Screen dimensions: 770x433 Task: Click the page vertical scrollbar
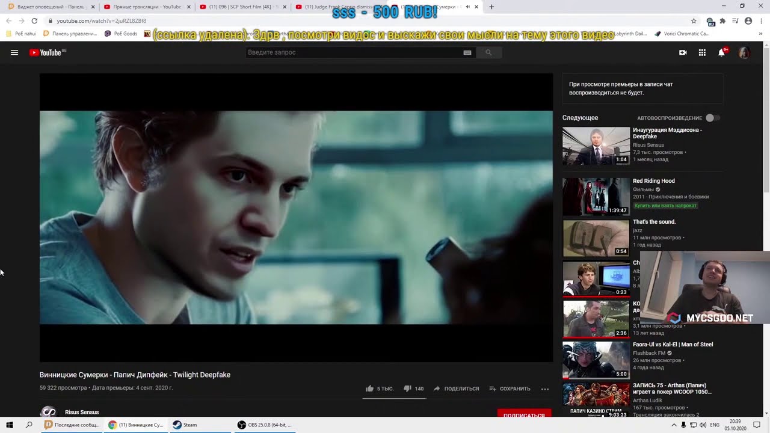pos(766,120)
